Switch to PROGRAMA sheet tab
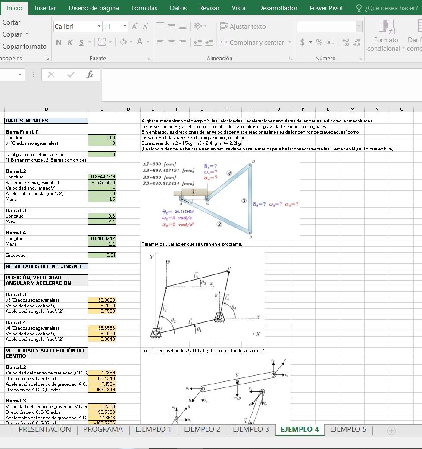The height and width of the screenshot is (449, 422). pyautogui.click(x=103, y=429)
